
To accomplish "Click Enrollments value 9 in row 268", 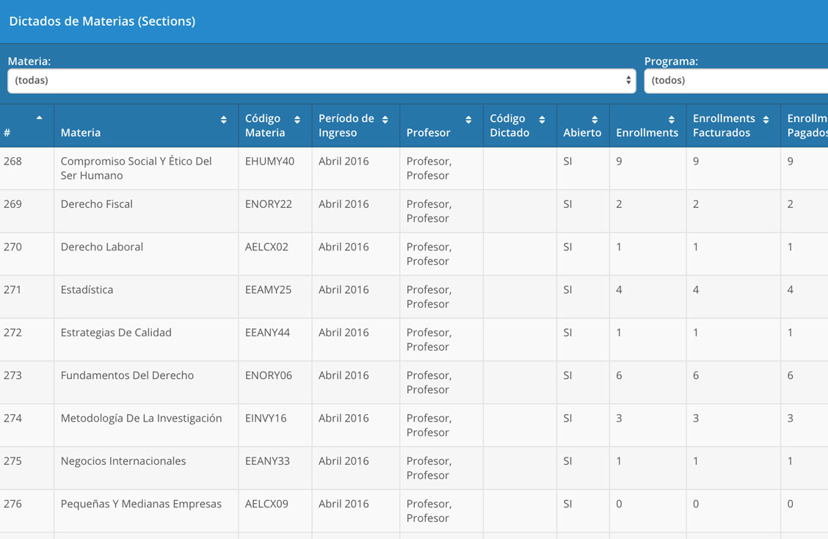I will pyautogui.click(x=619, y=161).
